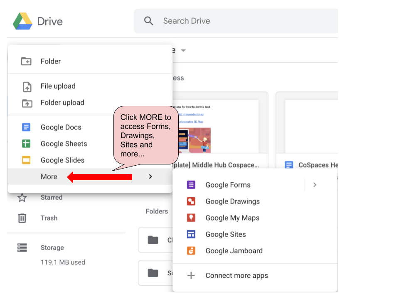
Task: Click the new Folder icon
Action: tap(26, 61)
